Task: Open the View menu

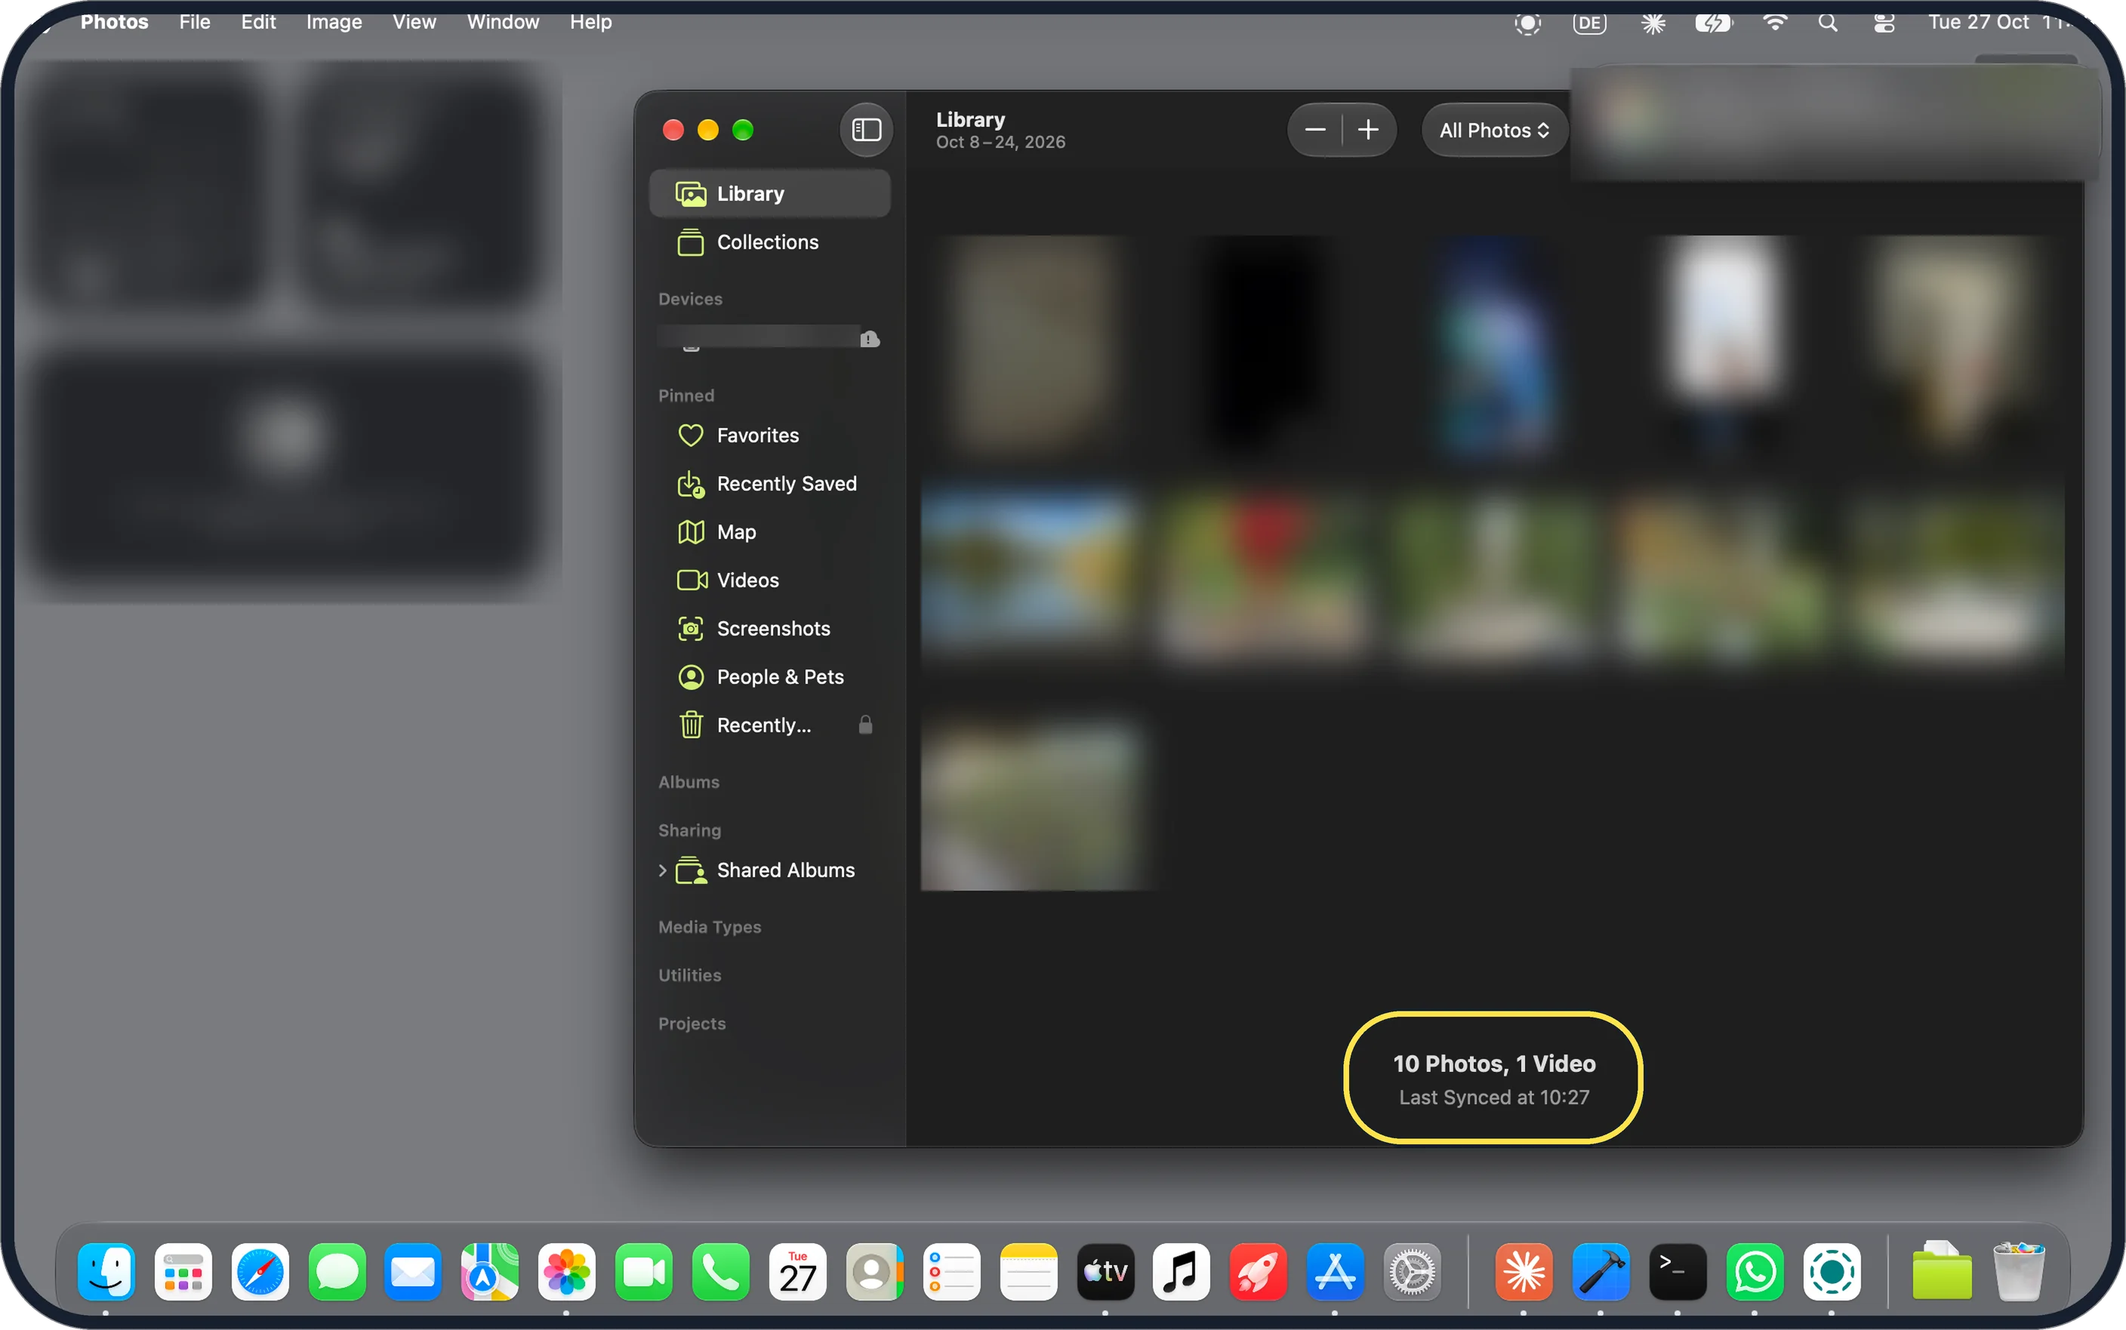Action: (414, 22)
